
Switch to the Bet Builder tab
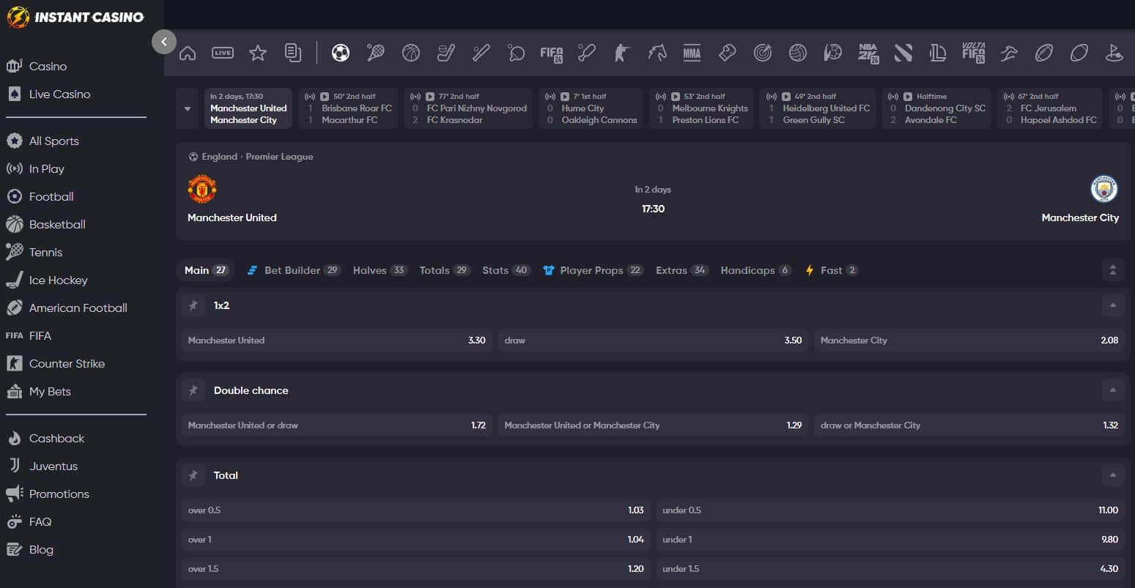(x=293, y=270)
